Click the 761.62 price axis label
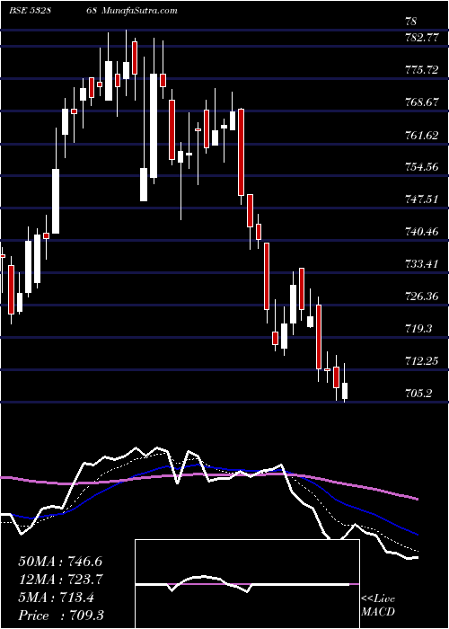 [422, 135]
